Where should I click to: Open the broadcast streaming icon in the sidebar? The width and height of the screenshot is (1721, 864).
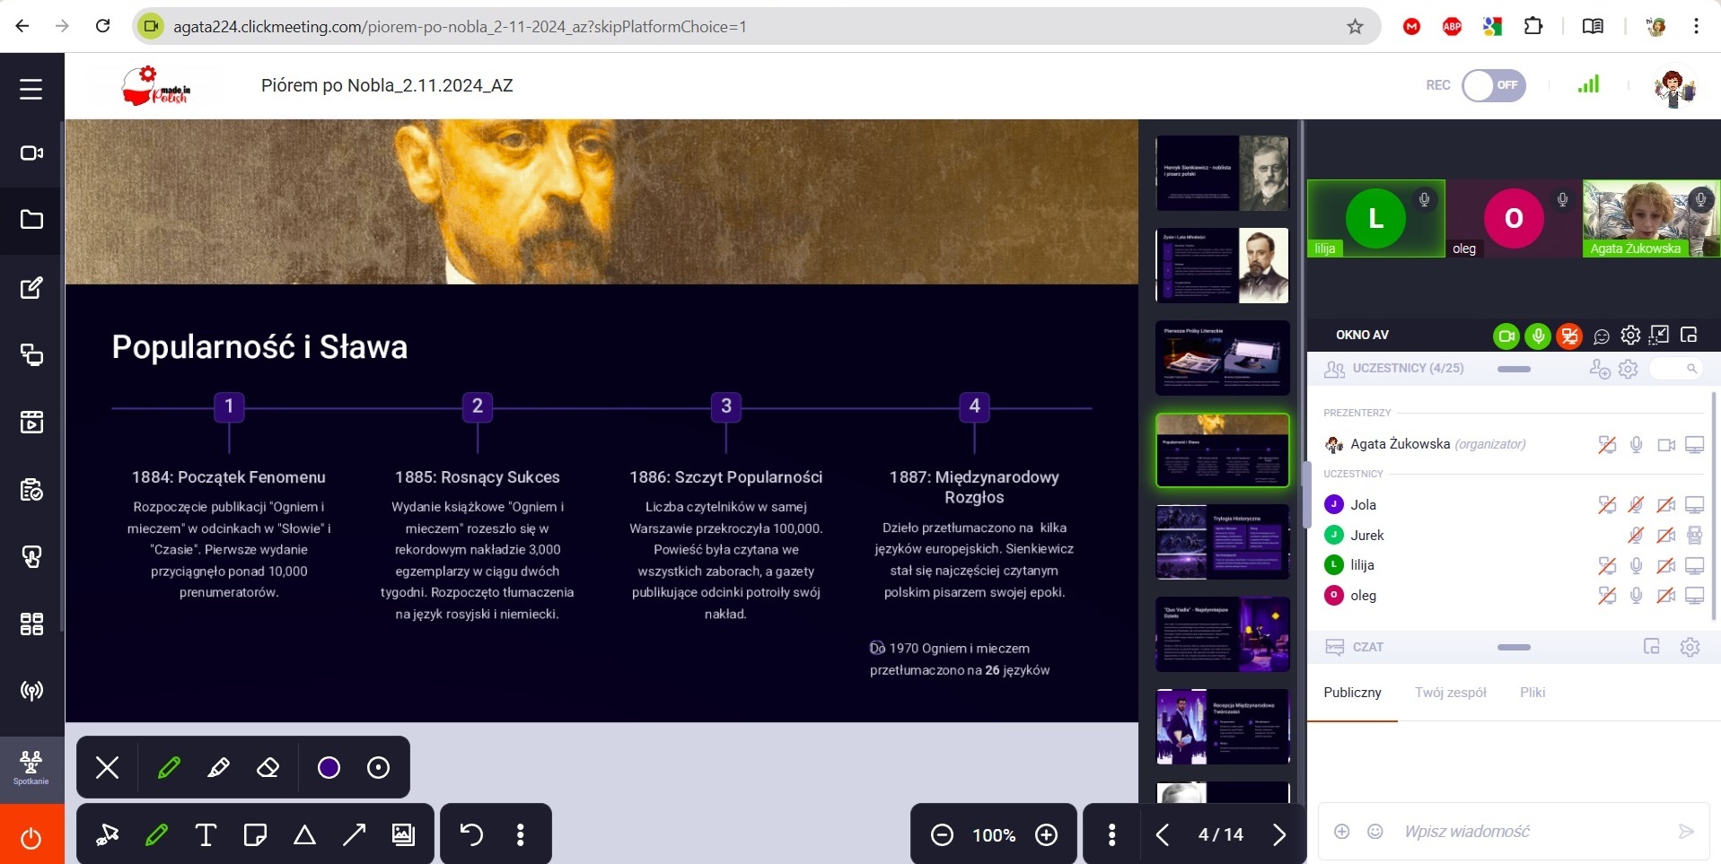tap(31, 691)
